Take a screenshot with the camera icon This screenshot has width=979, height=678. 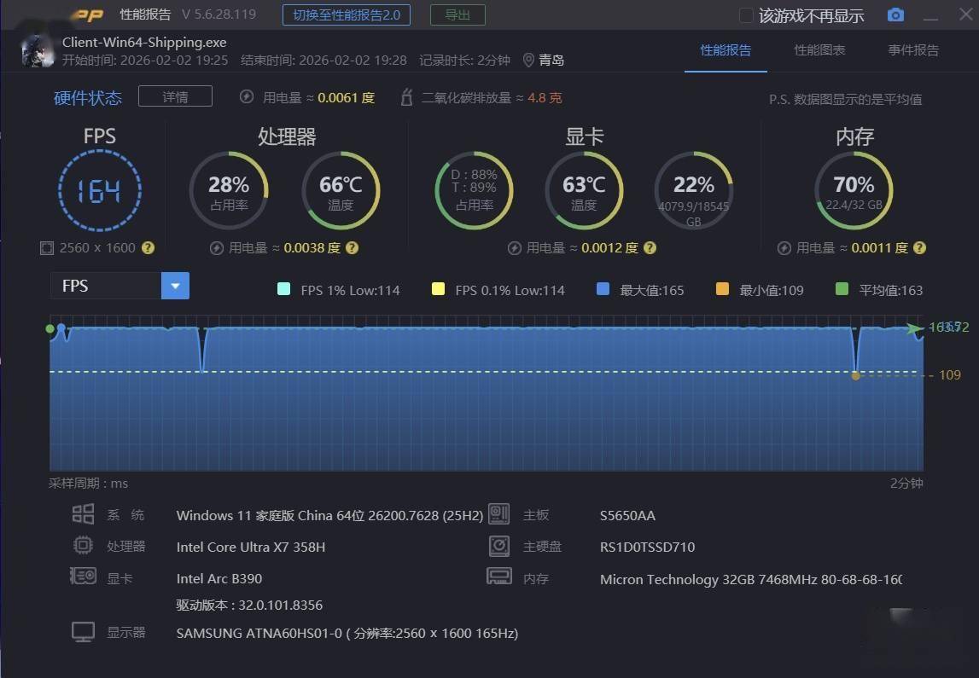(895, 15)
